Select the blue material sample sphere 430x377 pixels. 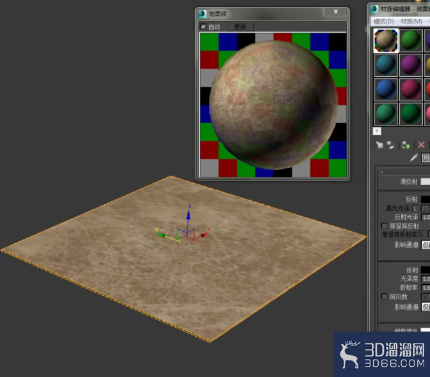(386, 90)
